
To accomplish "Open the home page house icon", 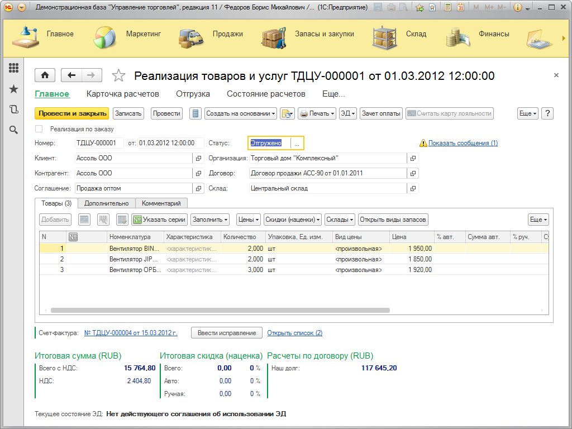I will (45, 75).
